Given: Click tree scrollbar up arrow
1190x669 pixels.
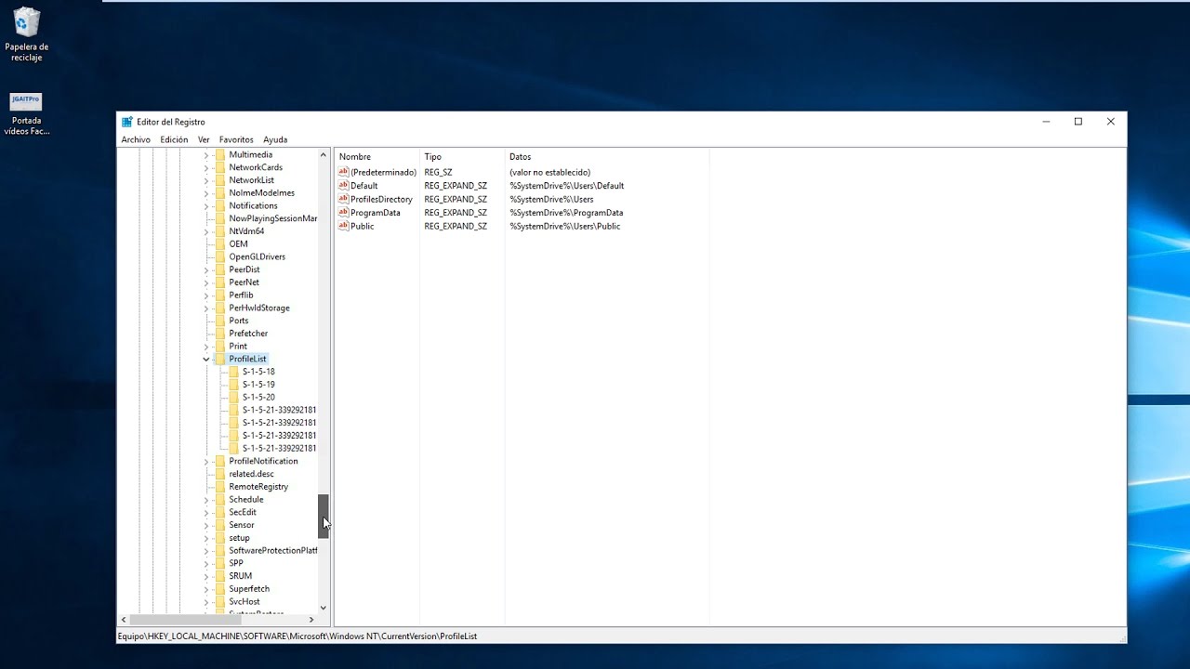Looking at the screenshot, I should click(324, 154).
